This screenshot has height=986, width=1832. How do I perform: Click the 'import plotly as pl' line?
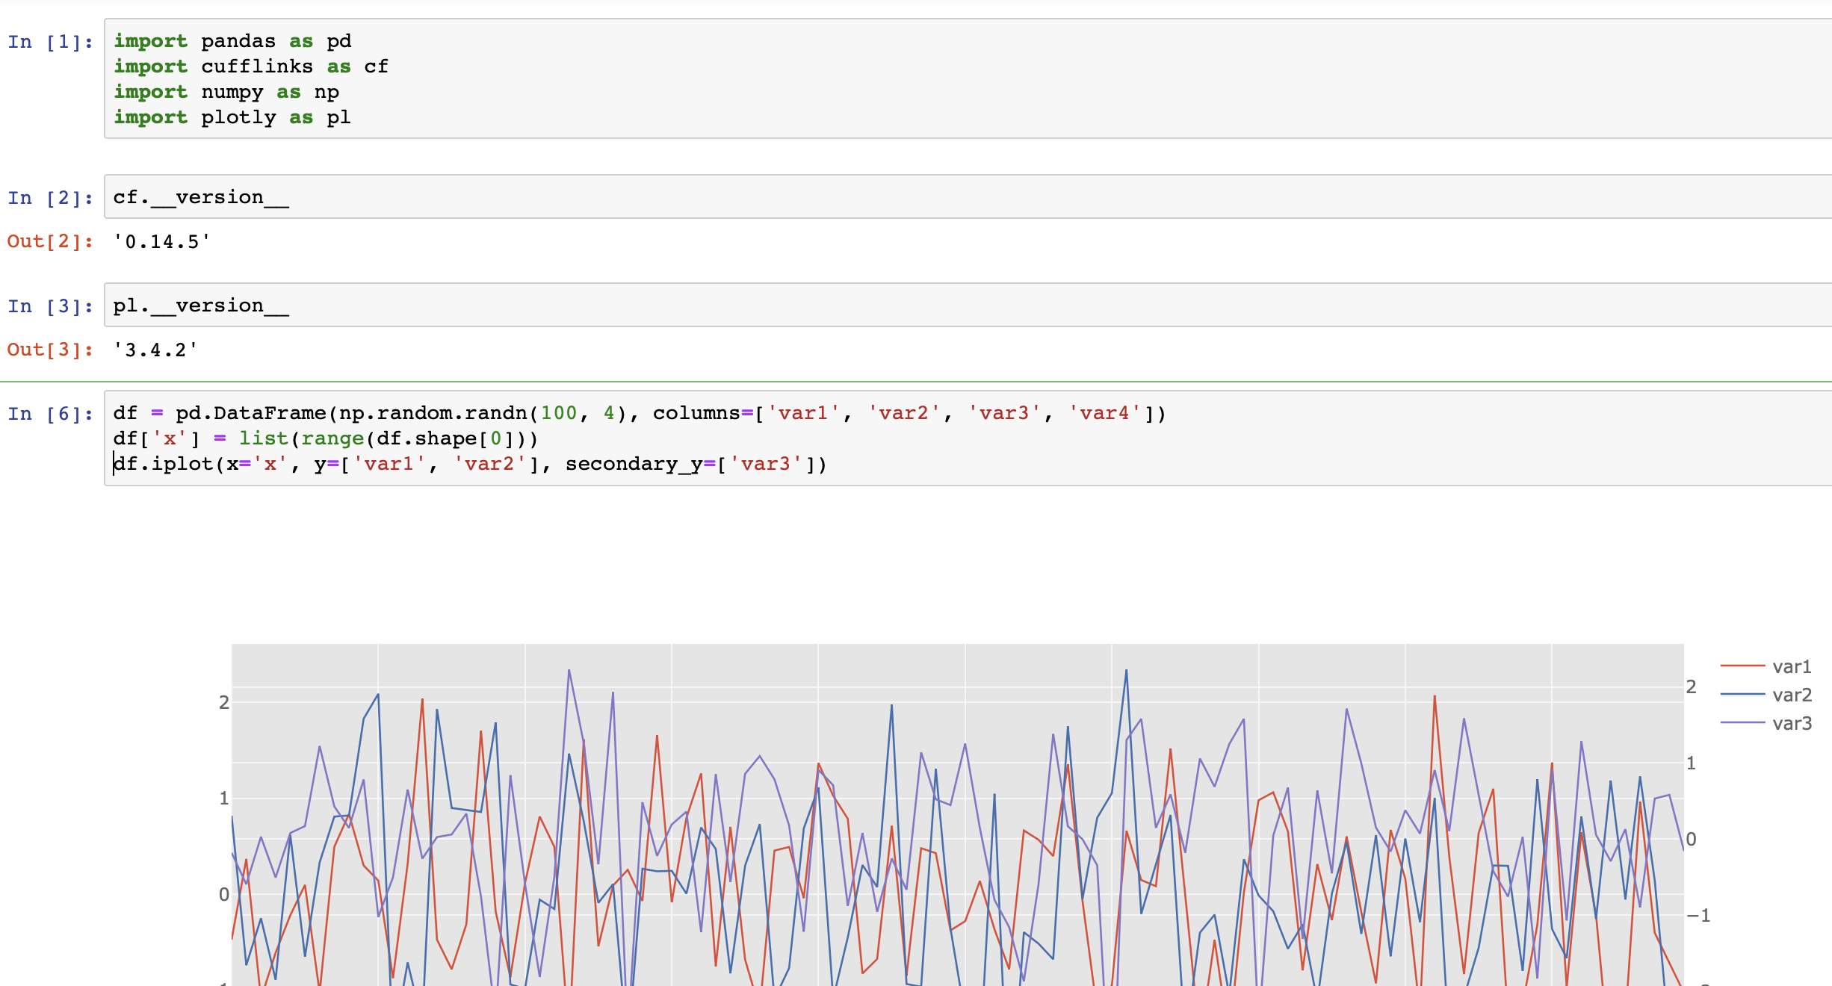coord(232,117)
